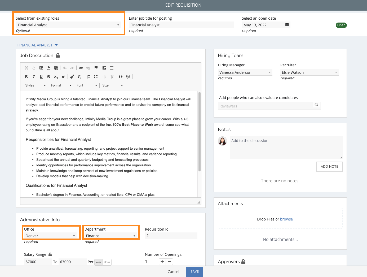Click the Undo arrow icon
Viewport: 367px width, 277px height.
click(x=65, y=68)
